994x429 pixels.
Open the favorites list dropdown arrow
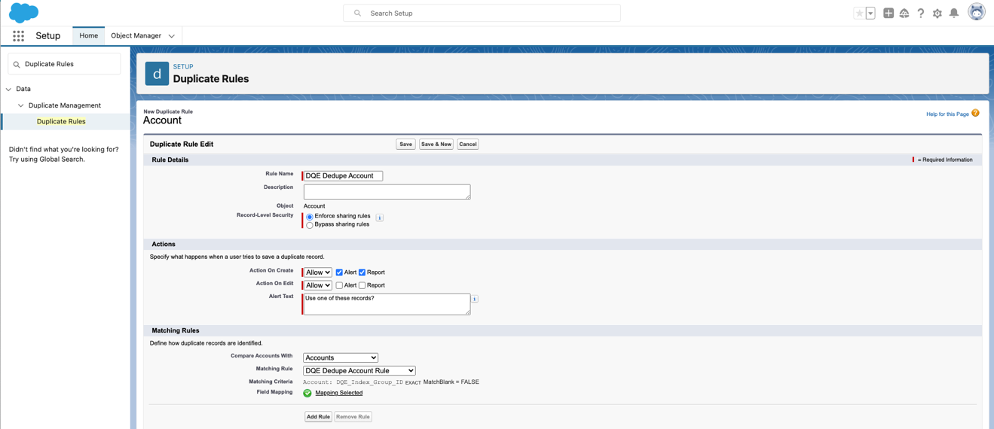tap(870, 13)
